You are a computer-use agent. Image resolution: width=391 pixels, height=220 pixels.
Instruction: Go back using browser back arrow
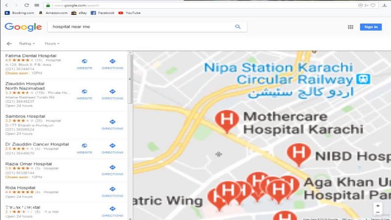(6, 5)
